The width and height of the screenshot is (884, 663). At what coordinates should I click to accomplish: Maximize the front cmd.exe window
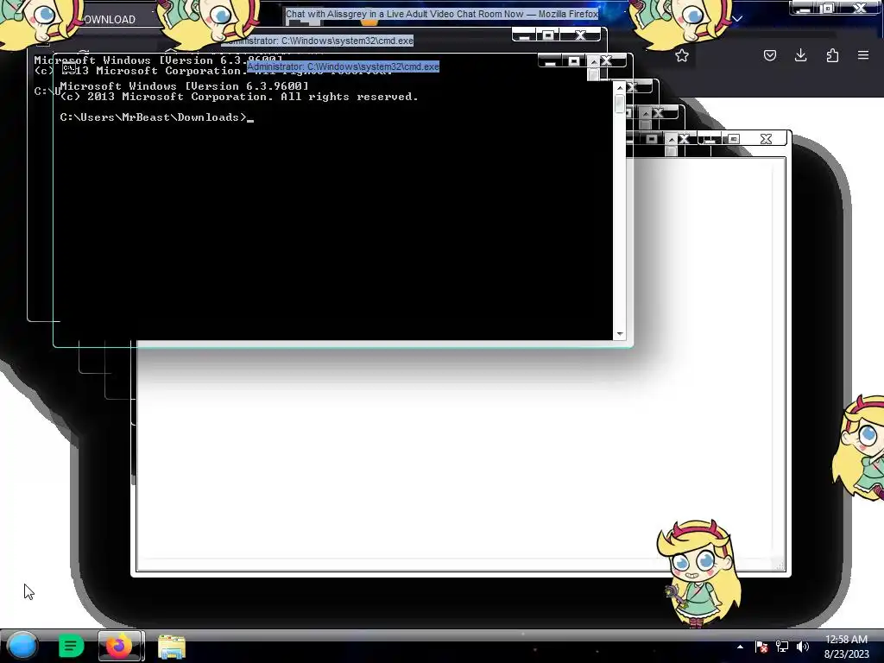click(x=574, y=61)
